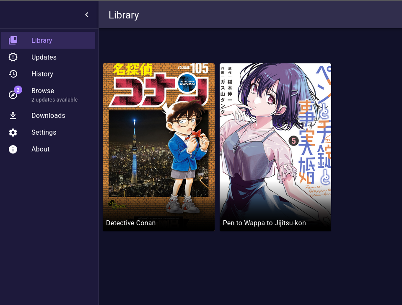Viewport: 402px width, 305px height.
Task: Click the History clock icon
Action: pos(13,74)
